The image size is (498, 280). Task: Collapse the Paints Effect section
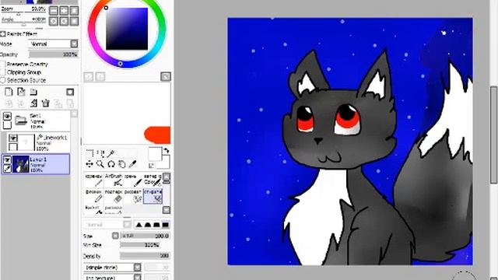3,33
